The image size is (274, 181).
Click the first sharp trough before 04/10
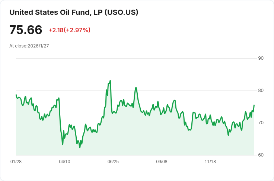point(63,144)
